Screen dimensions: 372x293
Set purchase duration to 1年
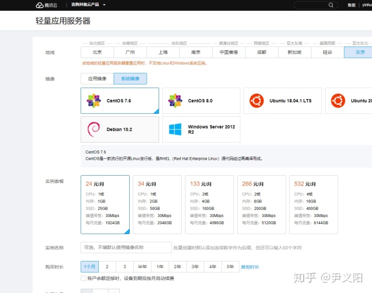click(x=160, y=267)
